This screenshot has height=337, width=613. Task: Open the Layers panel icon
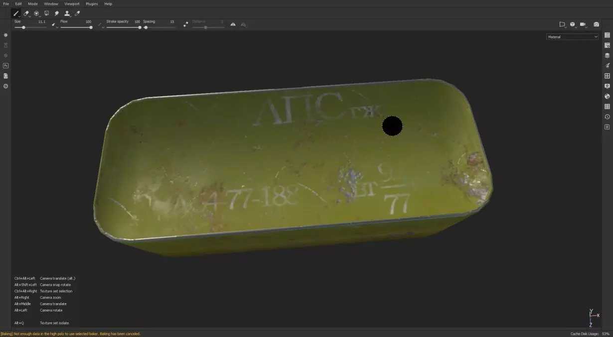pyautogui.click(x=607, y=55)
